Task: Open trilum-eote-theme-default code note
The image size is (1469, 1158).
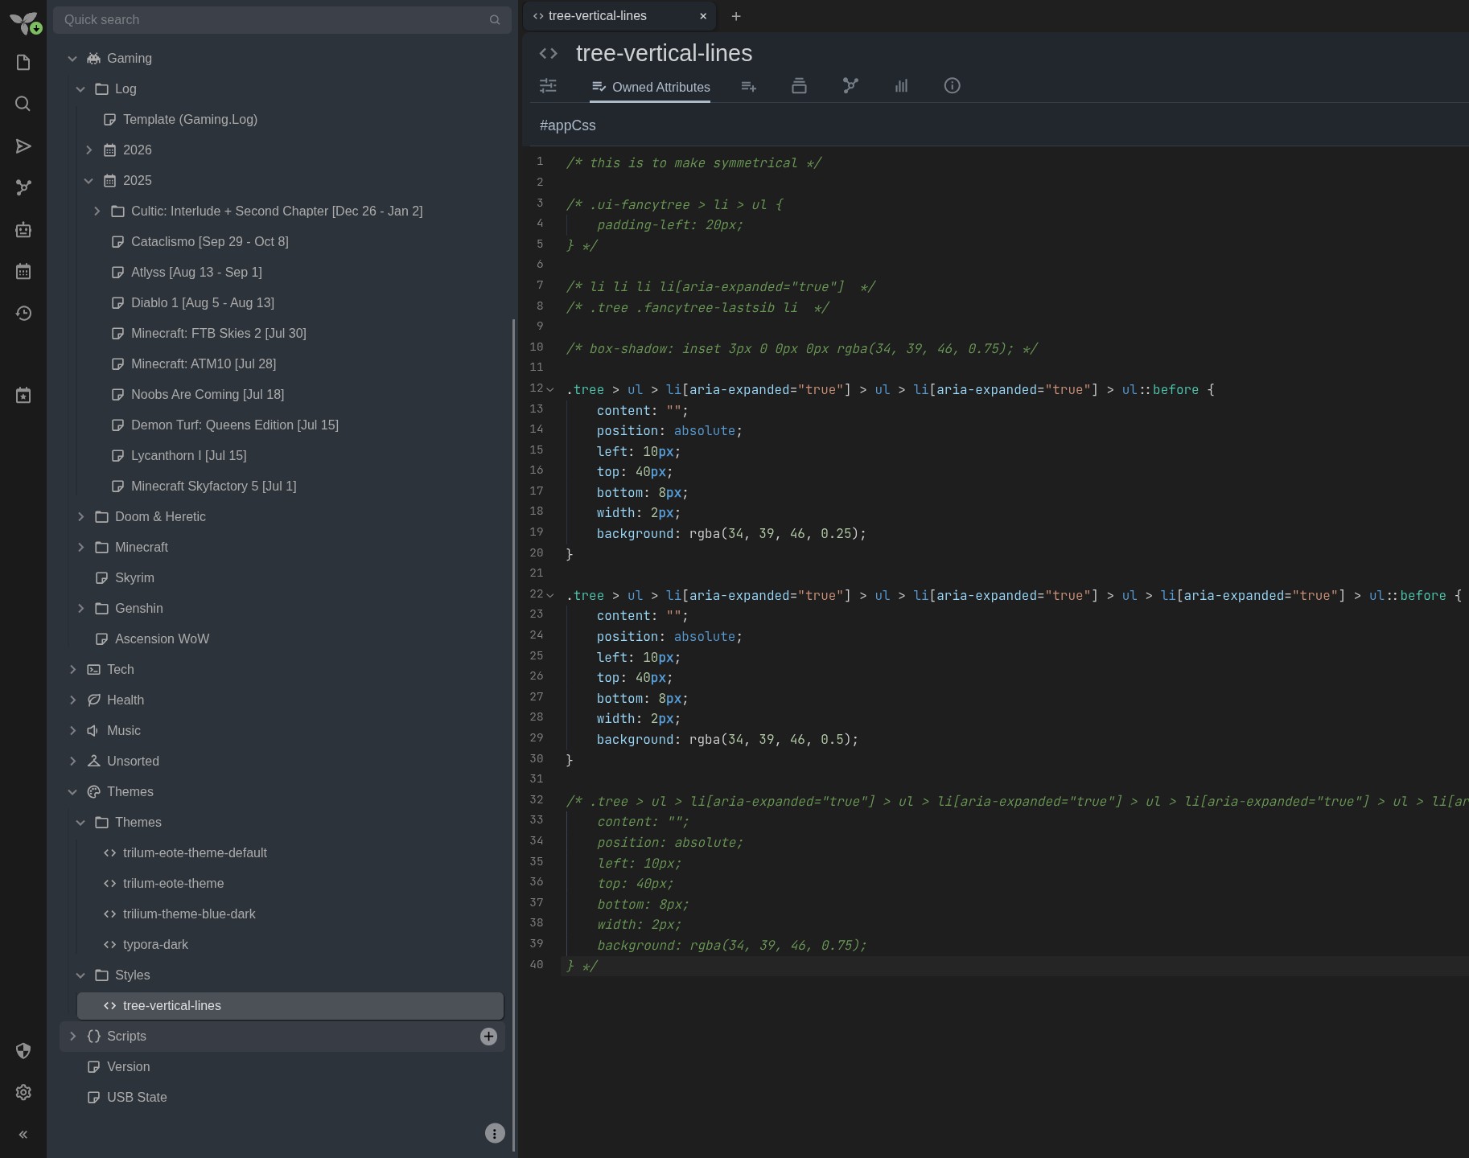Action: (x=195, y=853)
